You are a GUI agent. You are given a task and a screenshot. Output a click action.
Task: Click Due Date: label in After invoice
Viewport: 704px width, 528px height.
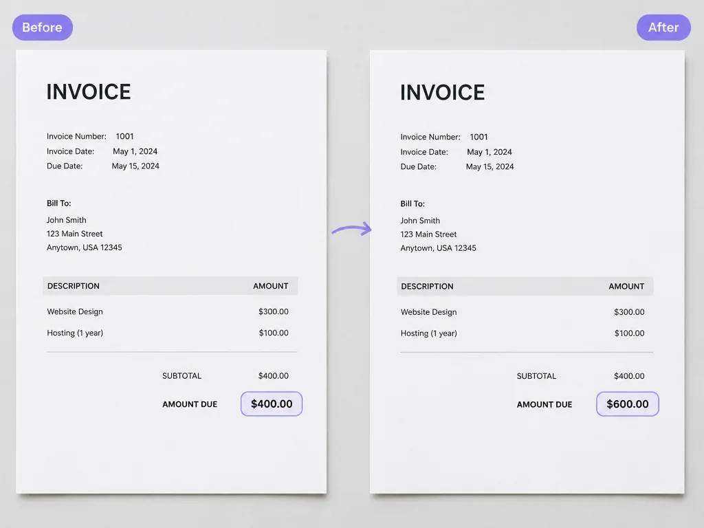click(x=419, y=166)
